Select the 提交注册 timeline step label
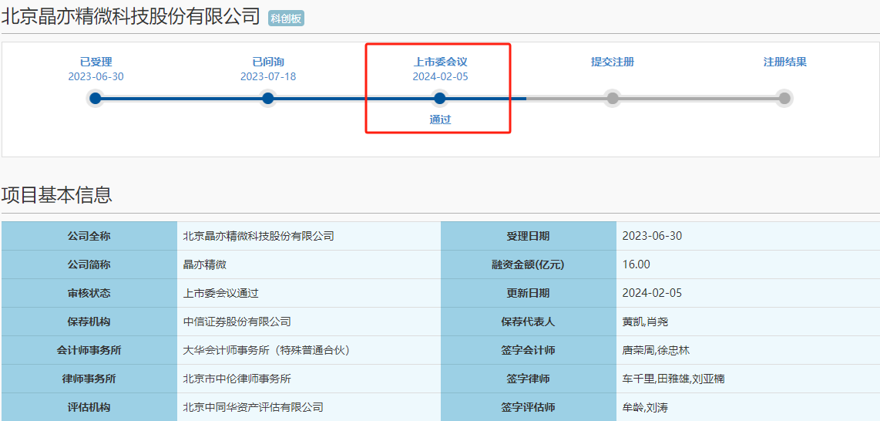 pyautogui.click(x=613, y=62)
